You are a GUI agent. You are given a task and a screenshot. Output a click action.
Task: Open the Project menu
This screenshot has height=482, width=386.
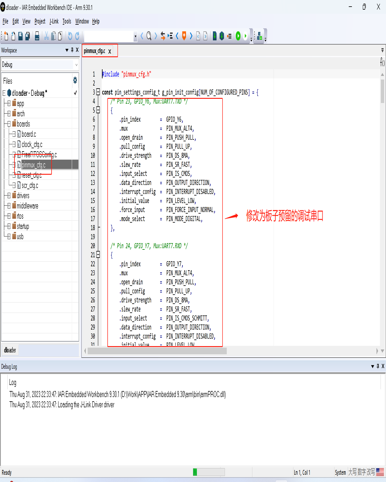point(40,21)
